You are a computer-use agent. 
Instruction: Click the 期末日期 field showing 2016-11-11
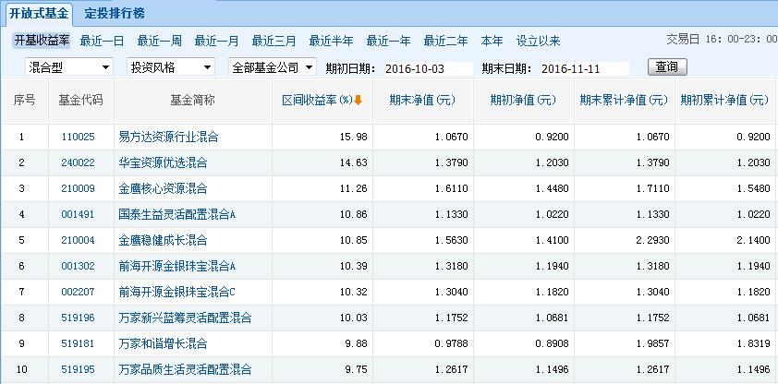tap(584, 68)
